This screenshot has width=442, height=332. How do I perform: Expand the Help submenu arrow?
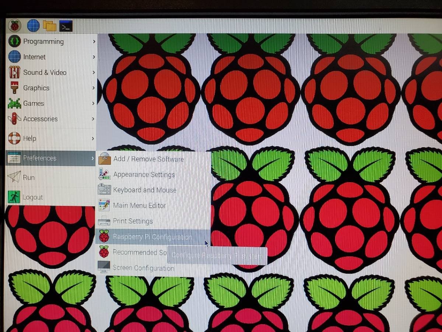[x=93, y=138]
